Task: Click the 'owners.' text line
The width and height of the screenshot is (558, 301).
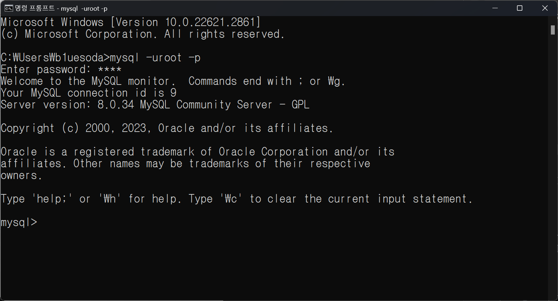Action: (x=21, y=175)
